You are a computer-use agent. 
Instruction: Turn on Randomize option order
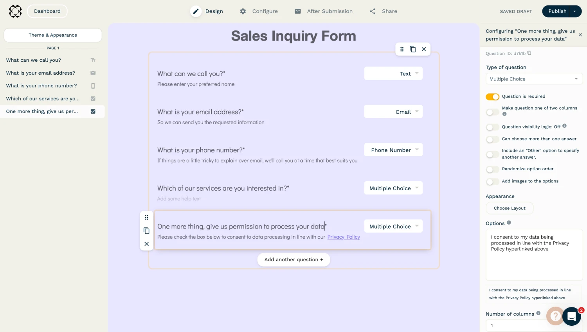tap(493, 169)
